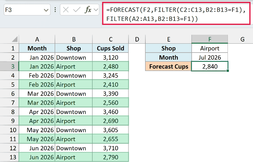Image resolution: width=253 pixels, height=162 pixels.
Task: Select cell with 3,390 cups
Action: 110,94
